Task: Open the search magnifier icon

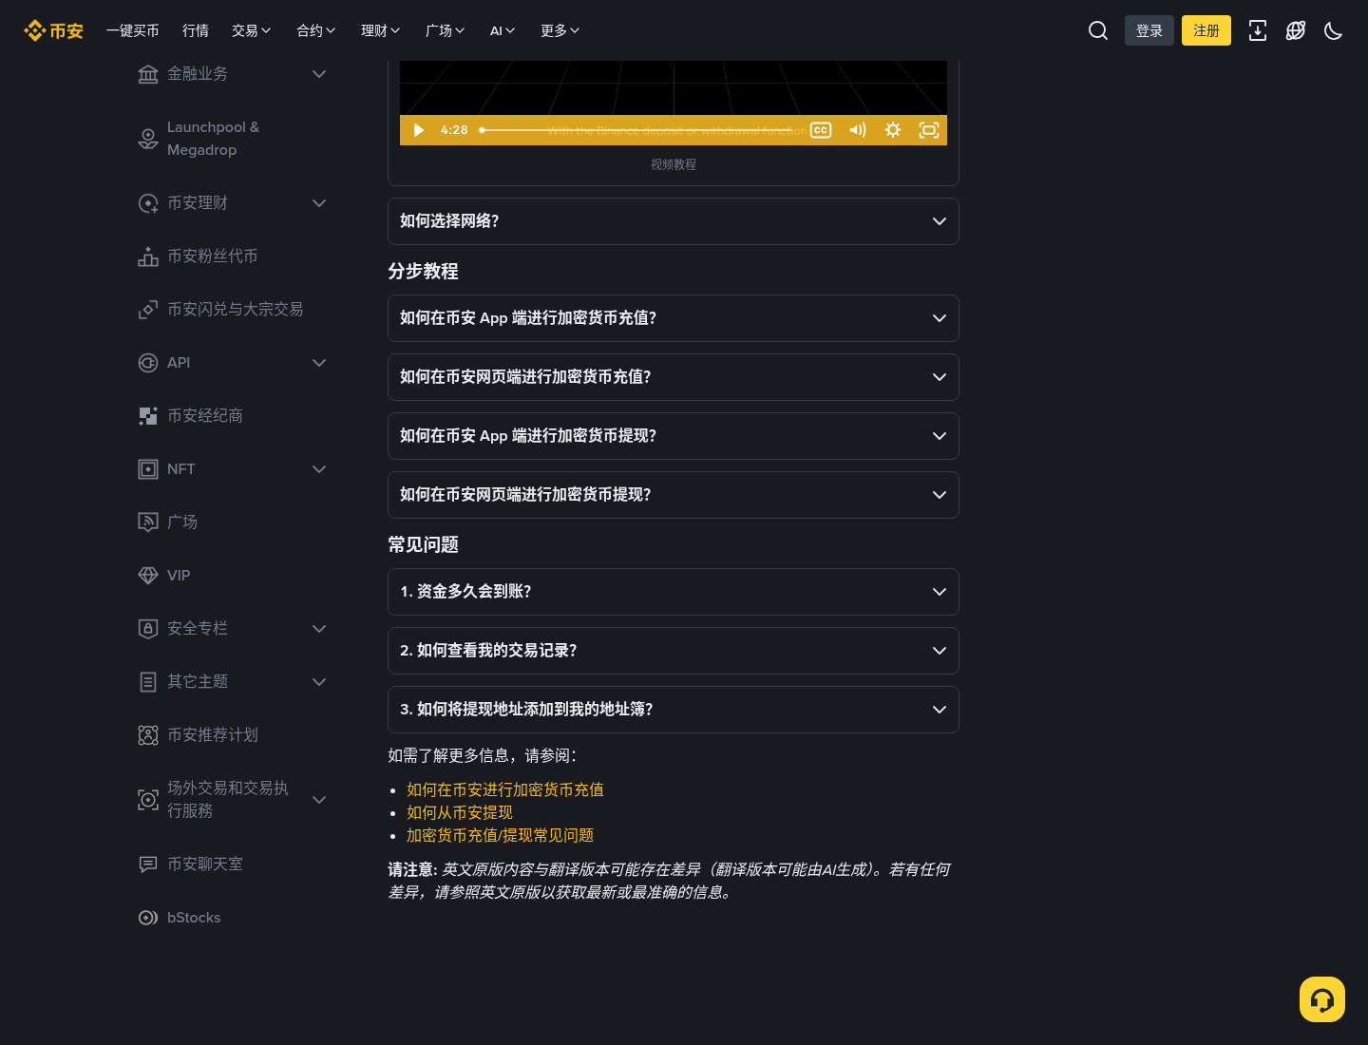Action: pos(1098,30)
